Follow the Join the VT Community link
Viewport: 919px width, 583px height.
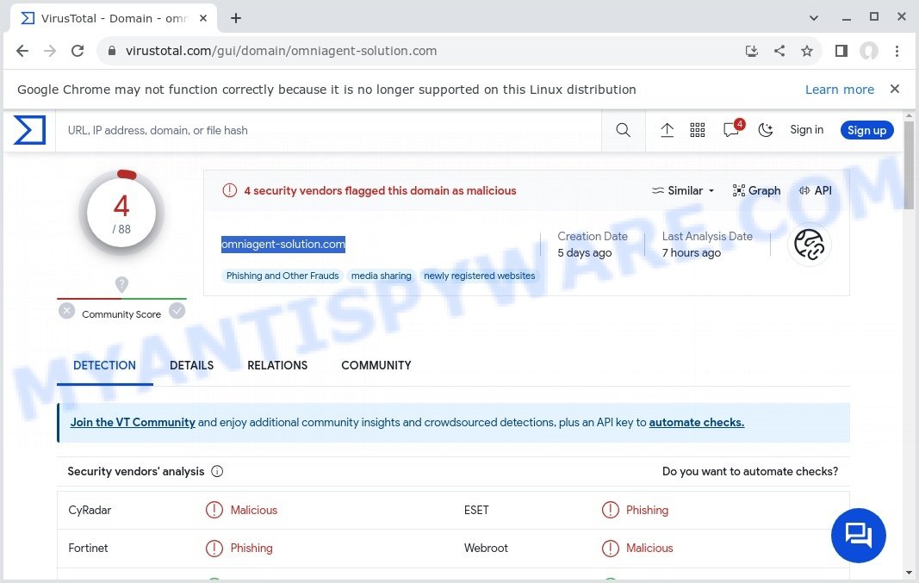(x=133, y=423)
